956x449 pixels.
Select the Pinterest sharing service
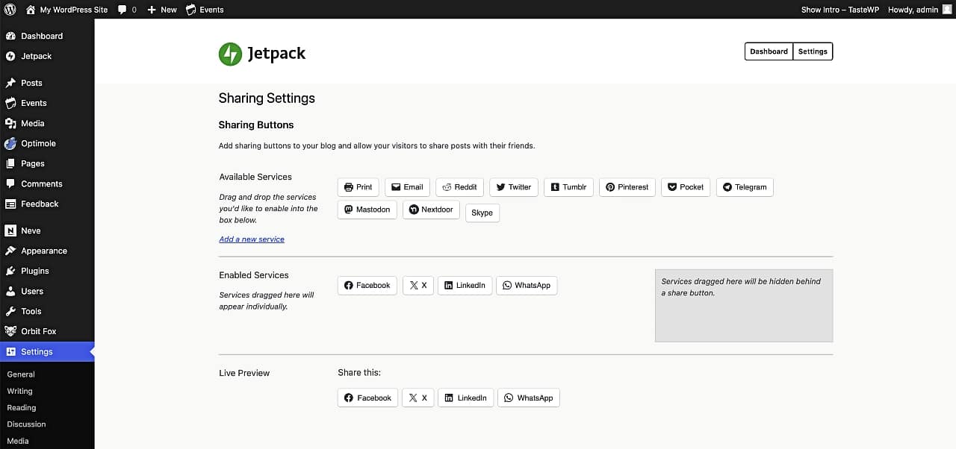(x=627, y=187)
